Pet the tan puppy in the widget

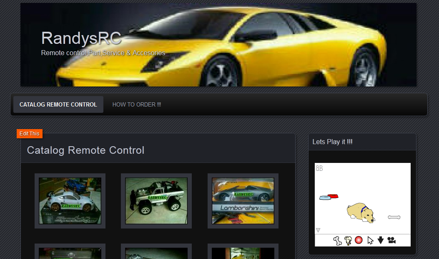[x=361, y=213]
